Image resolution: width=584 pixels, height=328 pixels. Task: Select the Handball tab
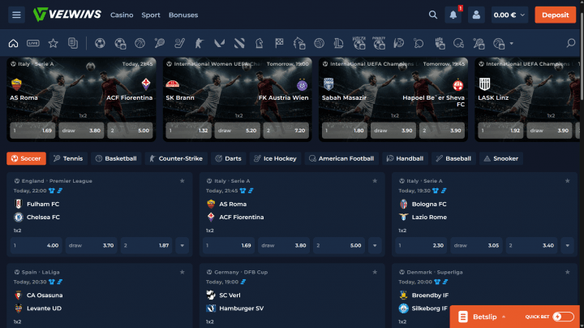point(406,158)
